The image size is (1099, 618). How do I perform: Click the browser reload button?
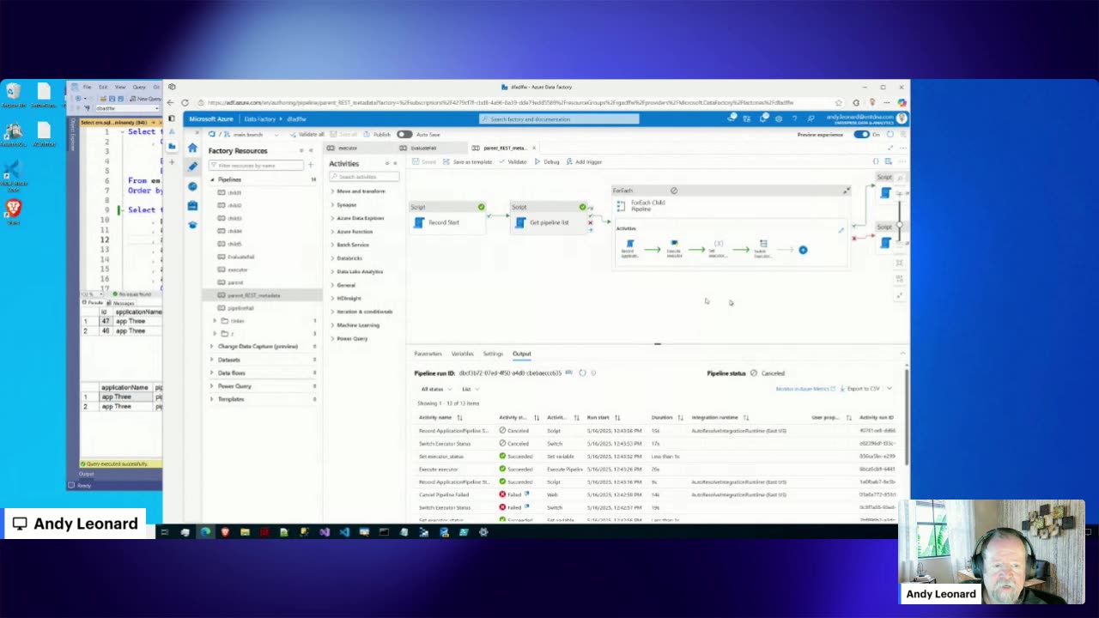click(185, 102)
